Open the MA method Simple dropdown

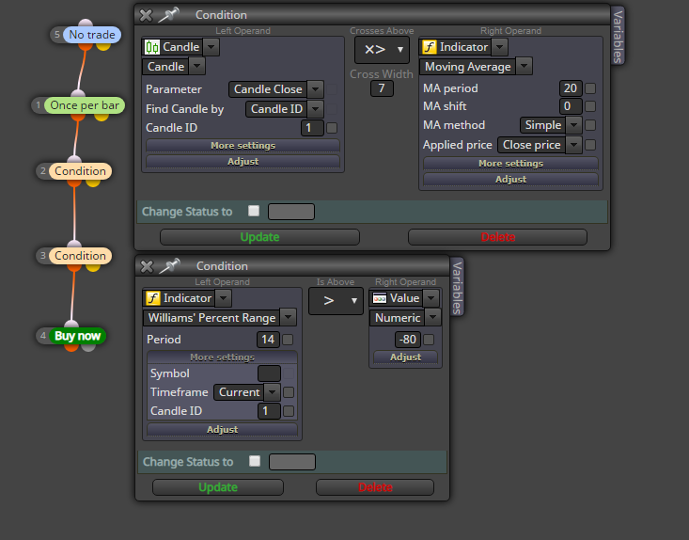click(574, 125)
